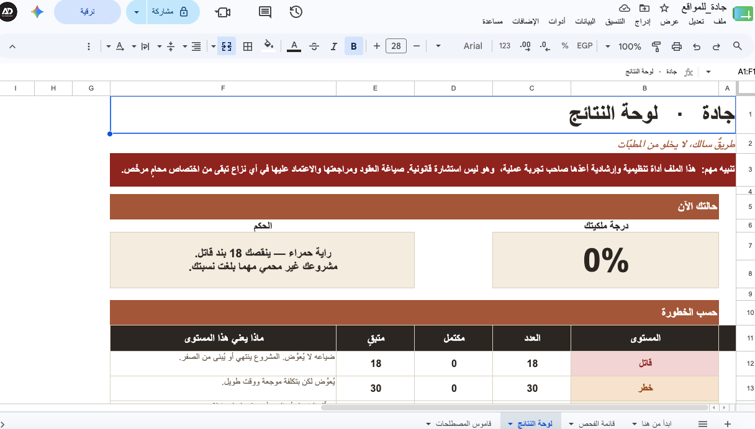This screenshot has width=755, height=429.
Task: Click the horizontal scrollbar thumb
Action: coord(515,407)
